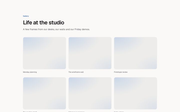Click the "Monday planning" caption
Viewport: 180px width, 112px height.
[30, 72]
